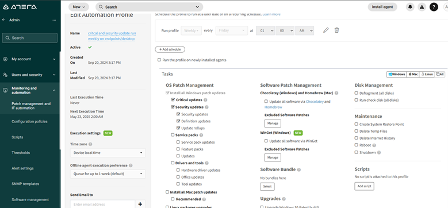Click the My account sidebar icon

point(5,59)
